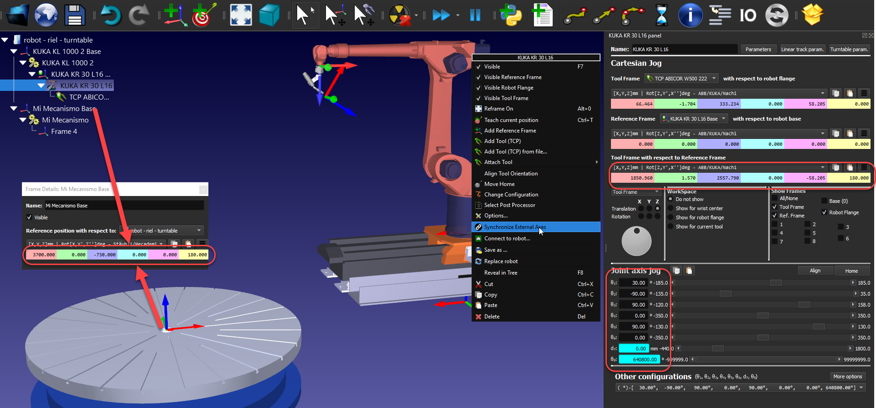Image resolution: width=876 pixels, height=408 pixels.
Task: Select the Do not show workspace option
Action: tap(670, 199)
